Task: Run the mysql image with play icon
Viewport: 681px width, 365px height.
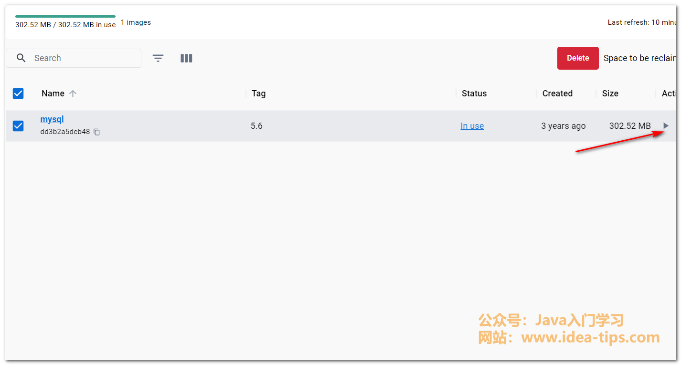Action: click(666, 125)
